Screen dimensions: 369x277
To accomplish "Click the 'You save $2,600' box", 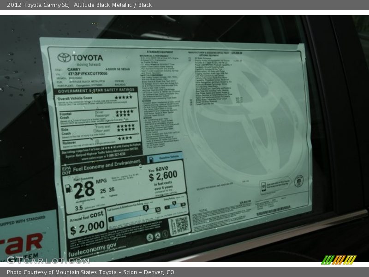I will (163, 177).
